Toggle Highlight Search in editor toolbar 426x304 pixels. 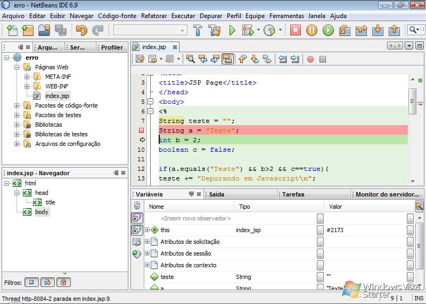(x=227, y=59)
